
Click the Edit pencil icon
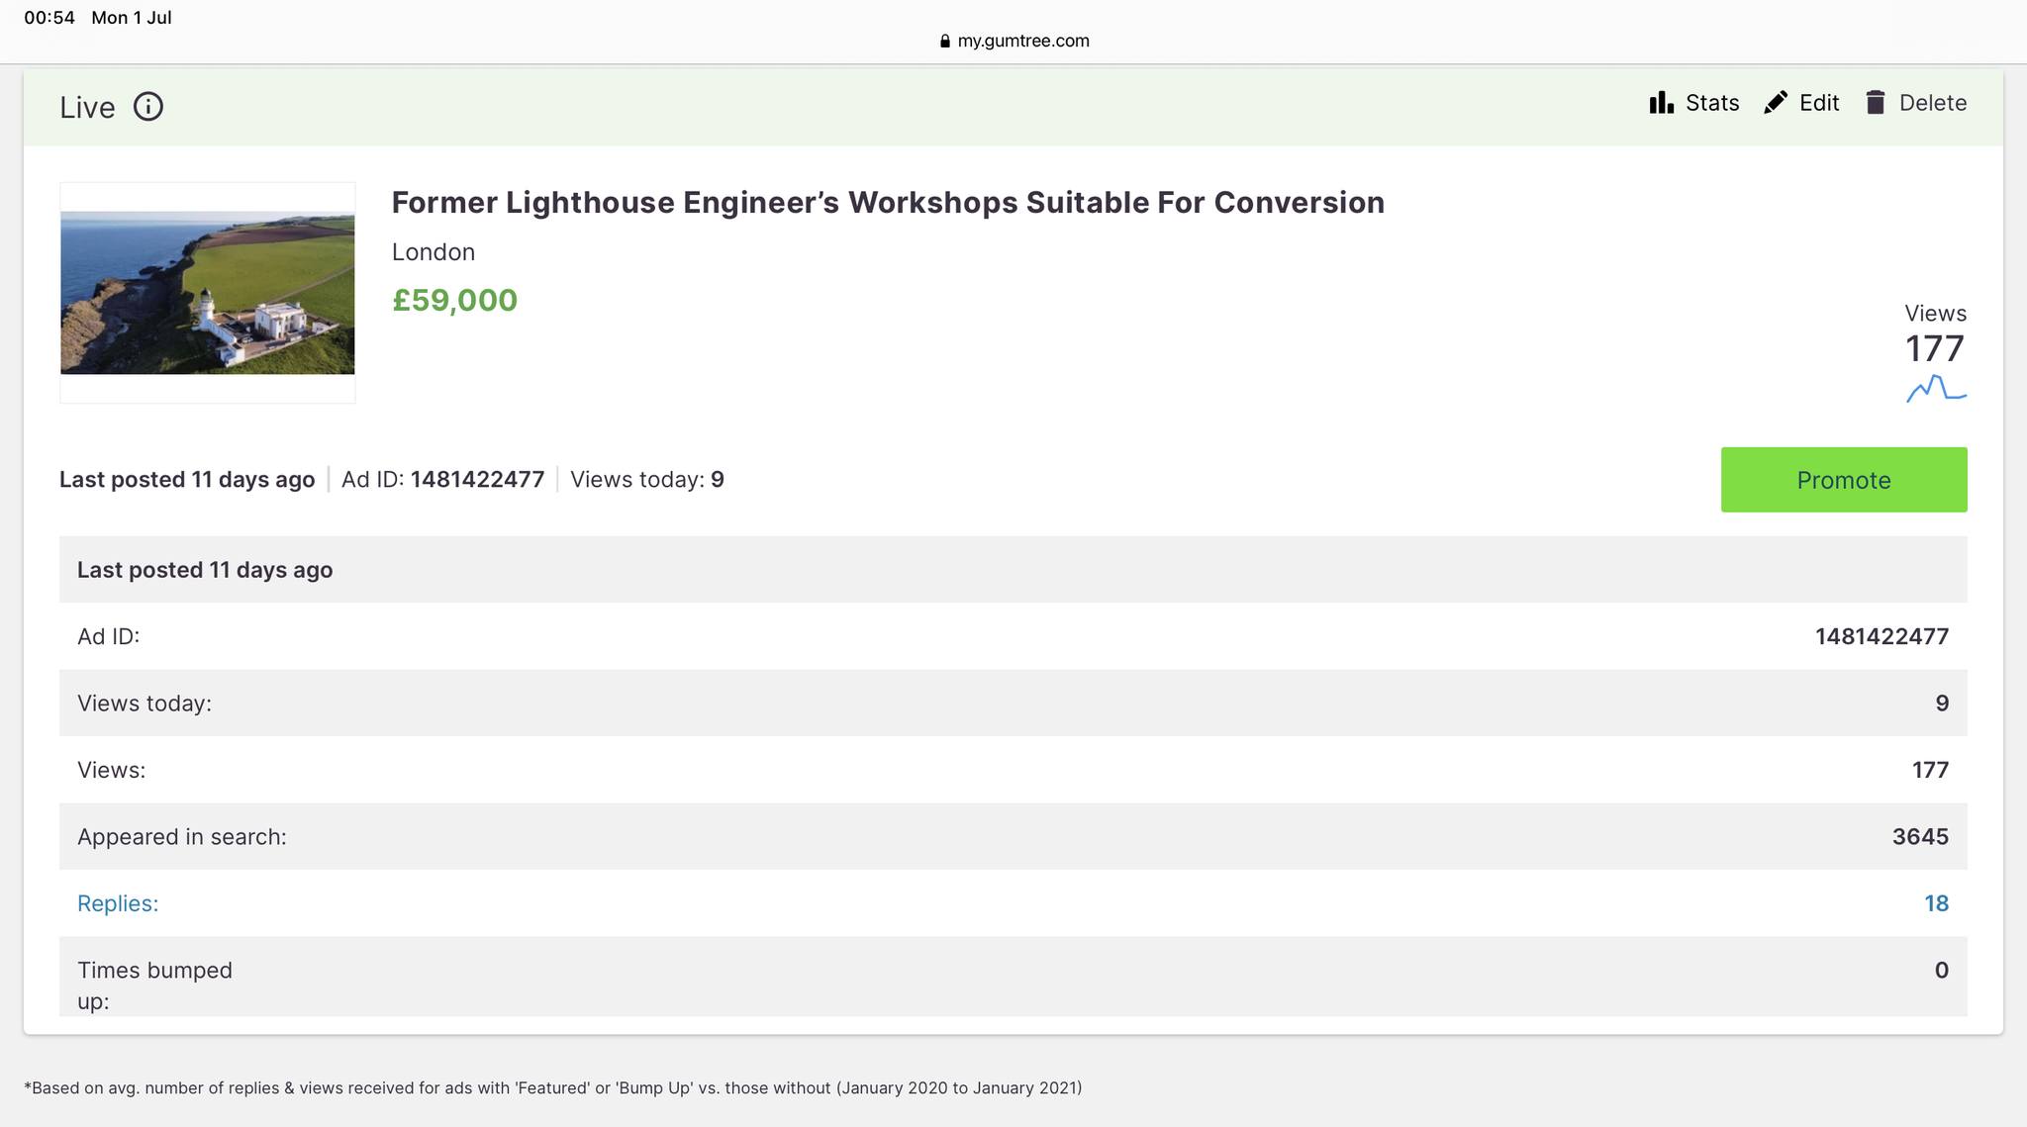[1776, 103]
